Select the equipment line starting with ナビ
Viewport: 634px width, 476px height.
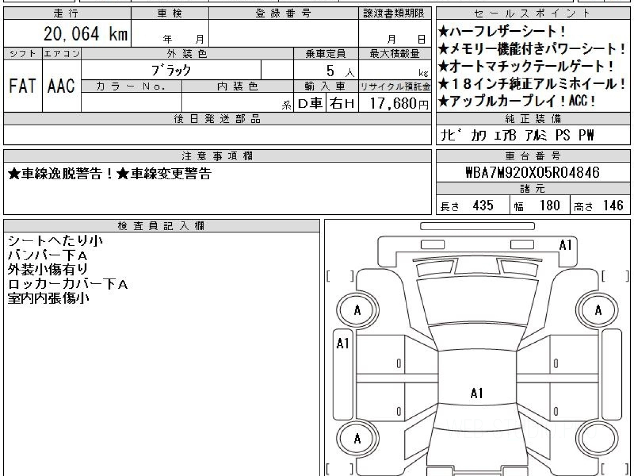(518, 136)
